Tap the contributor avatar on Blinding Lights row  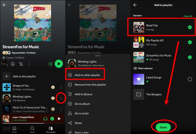coord(53,98)
